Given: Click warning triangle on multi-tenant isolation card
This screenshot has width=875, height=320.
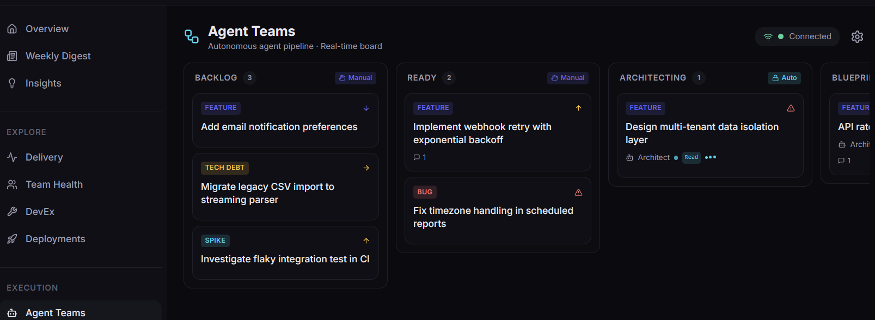Looking at the screenshot, I should pyautogui.click(x=791, y=108).
